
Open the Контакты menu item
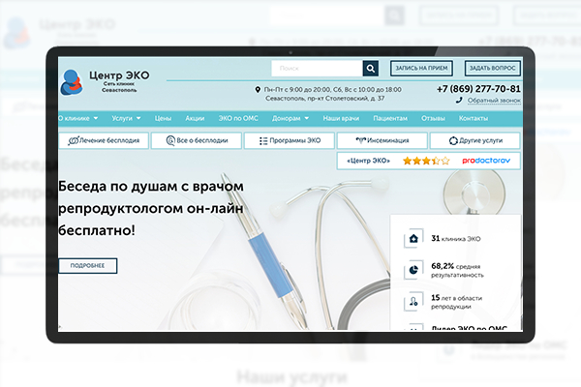coord(474,118)
